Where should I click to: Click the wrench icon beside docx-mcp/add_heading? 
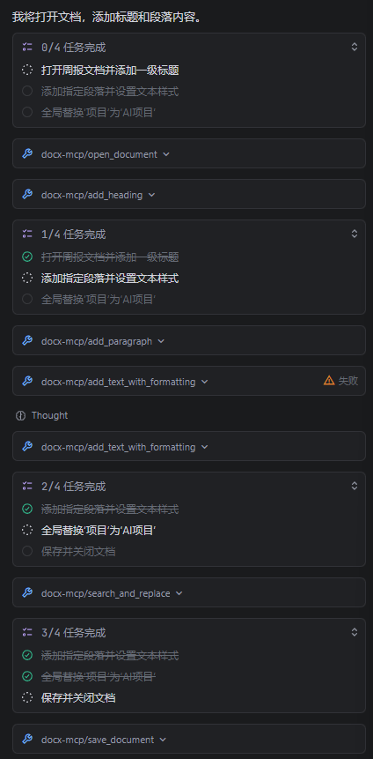(x=27, y=195)
